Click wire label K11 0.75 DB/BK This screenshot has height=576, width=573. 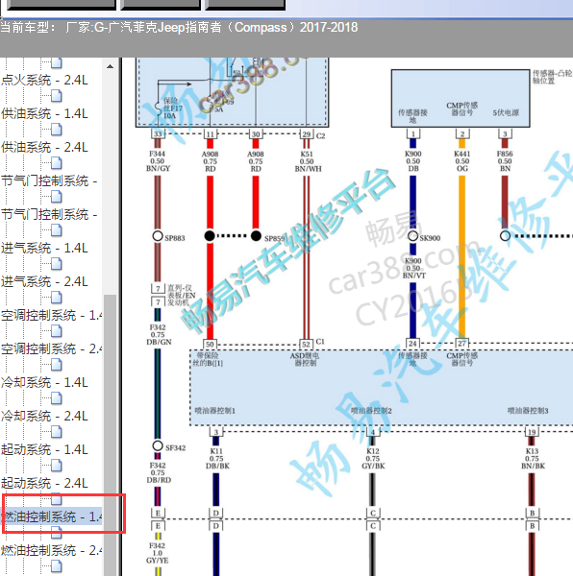coord(217,459)
